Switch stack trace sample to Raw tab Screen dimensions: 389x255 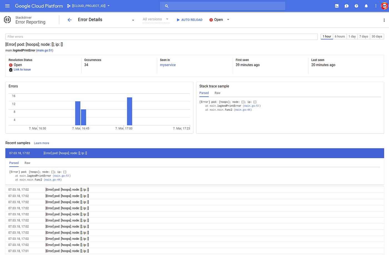[217, 93]
